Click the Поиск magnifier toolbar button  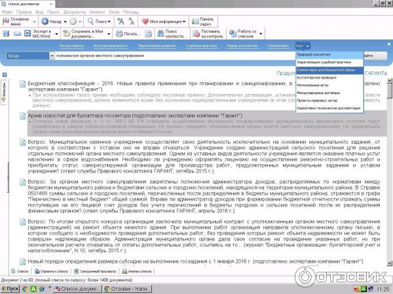(x=99, y=22)
